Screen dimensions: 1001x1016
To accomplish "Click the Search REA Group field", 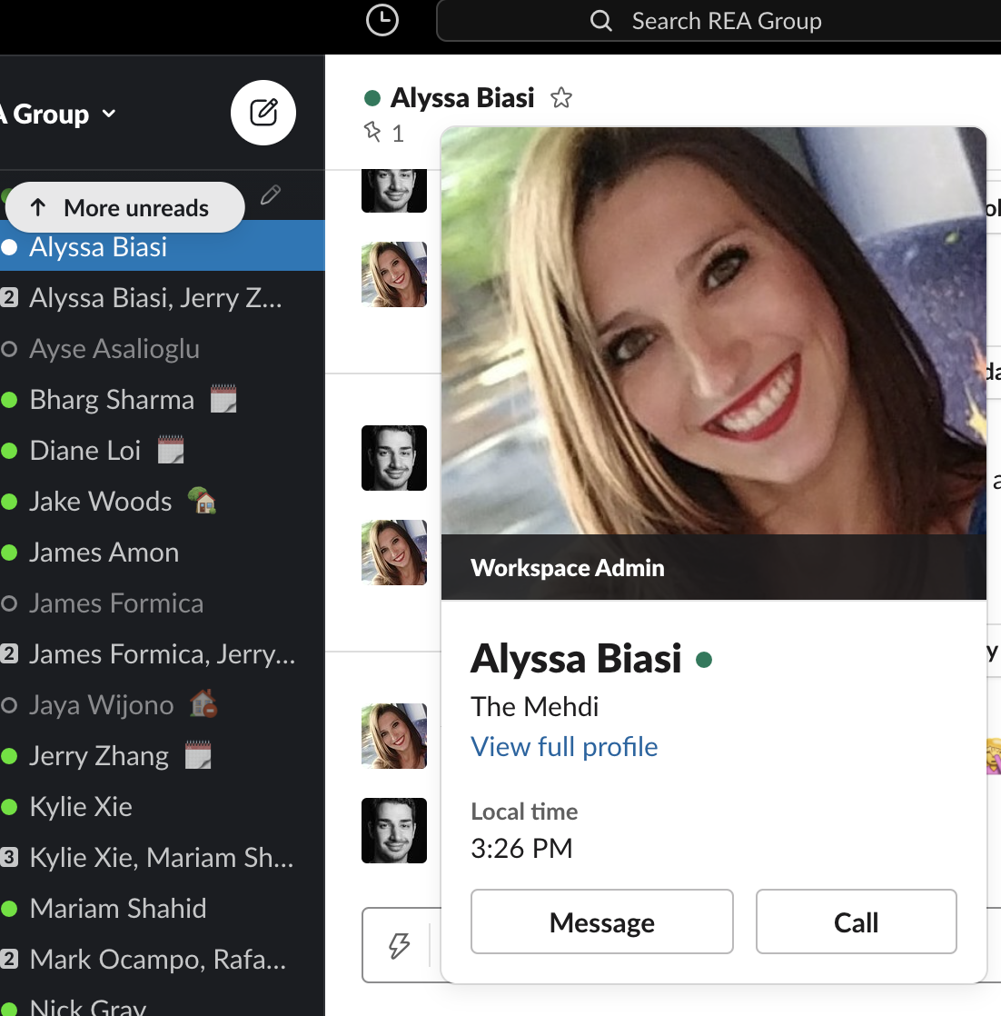I will (x=719, y=21).
